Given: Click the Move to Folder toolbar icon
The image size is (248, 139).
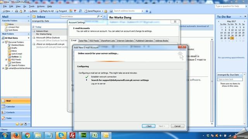Looking at the screenshot, I should [x=21, y=11].
